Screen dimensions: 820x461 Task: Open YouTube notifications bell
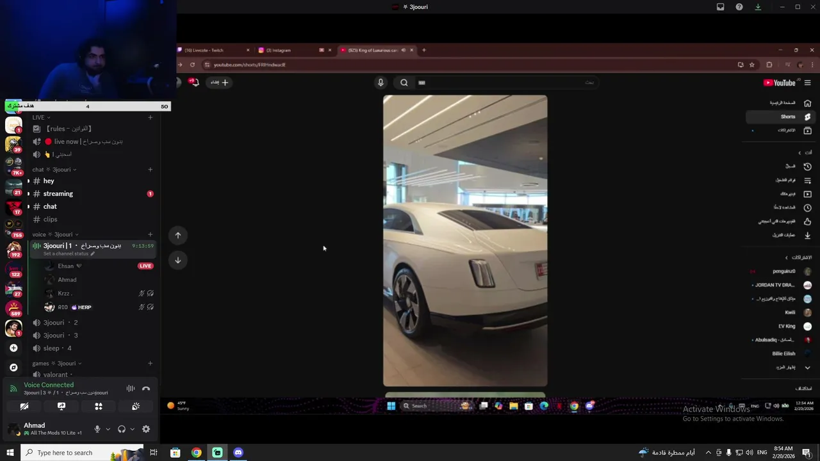tap(193, 82)
